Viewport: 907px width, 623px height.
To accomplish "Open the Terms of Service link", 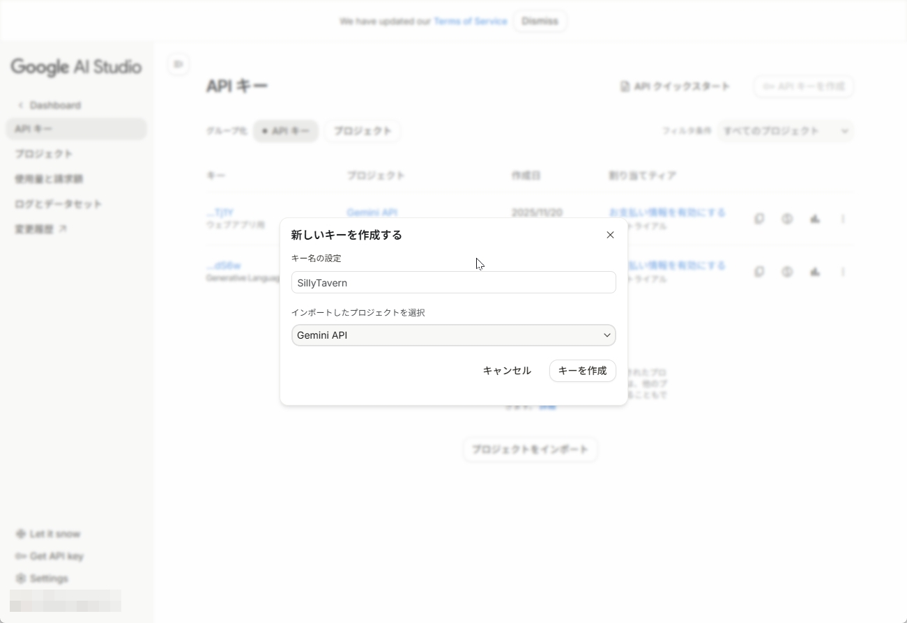I will click(471, 21).
